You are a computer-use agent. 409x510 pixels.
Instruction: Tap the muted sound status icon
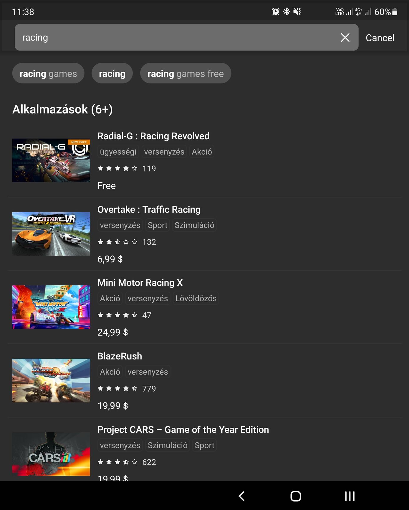pyautogui.click(x=297, y=11)
